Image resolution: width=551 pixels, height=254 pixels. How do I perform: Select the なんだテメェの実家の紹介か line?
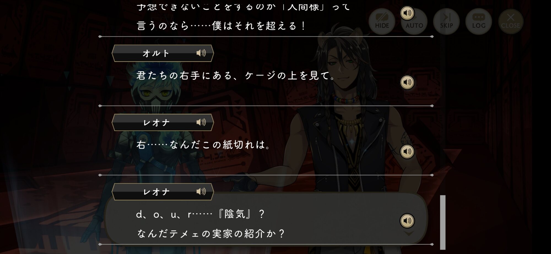pyautogui.click(x=211, y=234)
